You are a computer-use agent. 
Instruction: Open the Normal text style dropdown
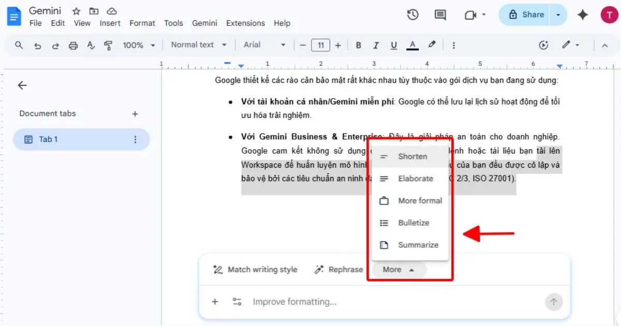pos(199,45)
